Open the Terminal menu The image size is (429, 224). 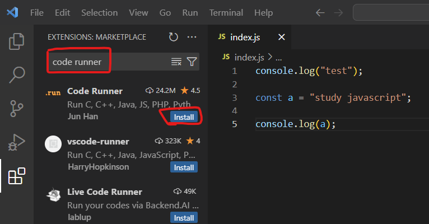[226, 12]
